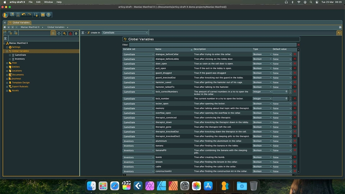Add a new tab with plus button

click(5, 23)
